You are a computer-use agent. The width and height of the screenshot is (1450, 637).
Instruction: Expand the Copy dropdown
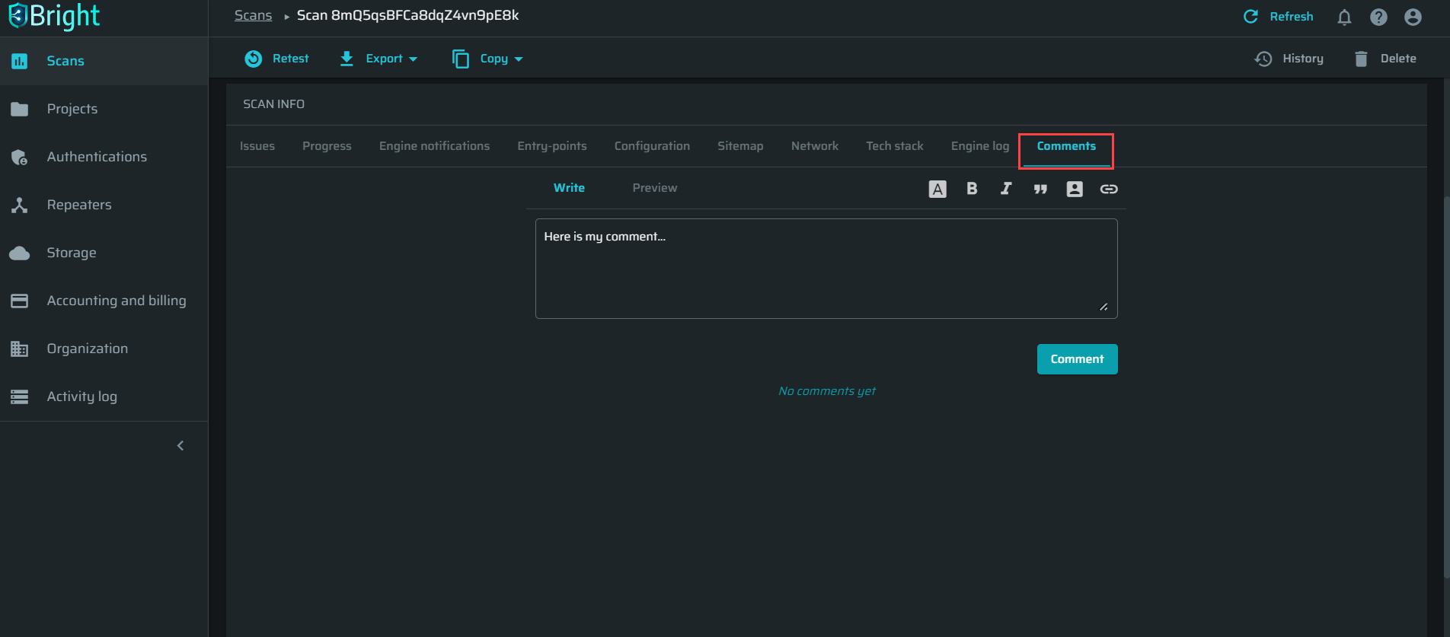click(487, 59)
